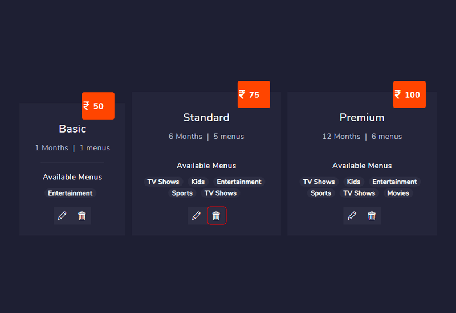Click the highlighted trash icon on Standard plan
Image resolution: width=456 pixels, height=313 pixels.
pos(216,216)
